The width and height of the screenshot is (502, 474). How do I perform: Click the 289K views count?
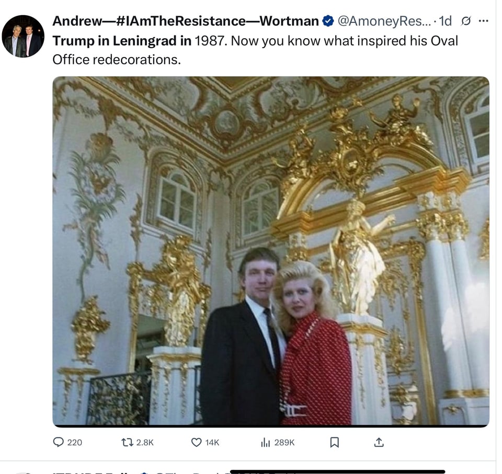pos(284,442)
